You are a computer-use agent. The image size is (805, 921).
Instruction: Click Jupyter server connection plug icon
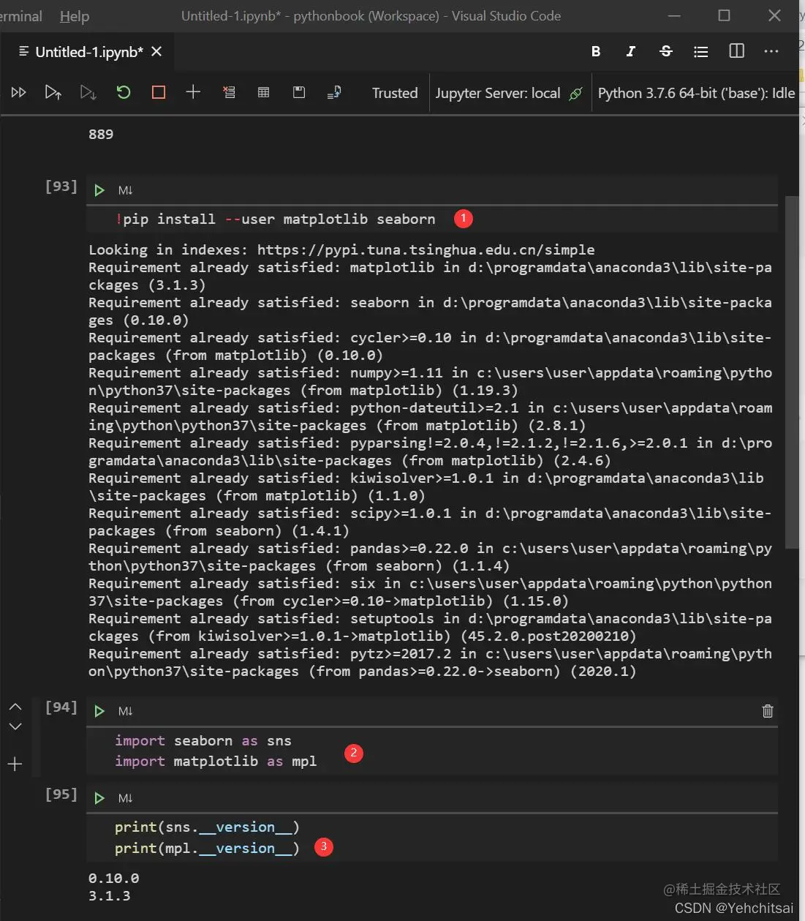[x=576, y=93]
